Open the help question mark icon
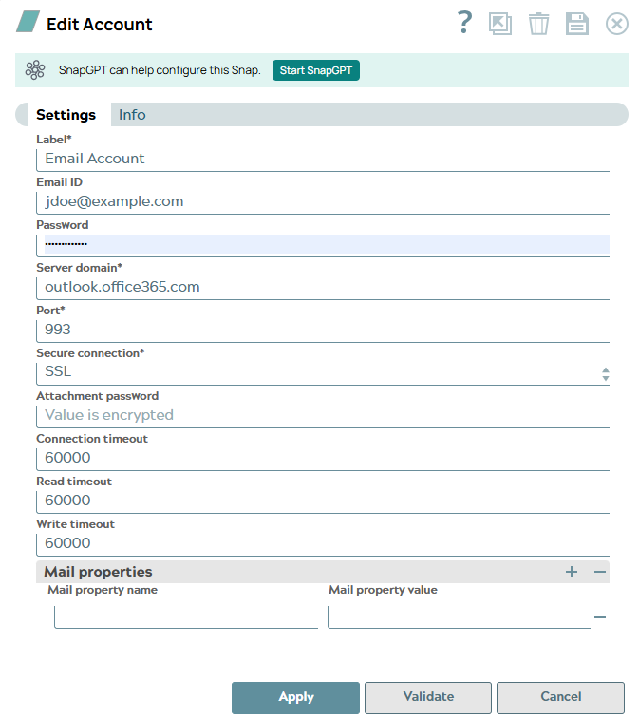The height and width of the screenshot is (719, 639). [463, 23]
